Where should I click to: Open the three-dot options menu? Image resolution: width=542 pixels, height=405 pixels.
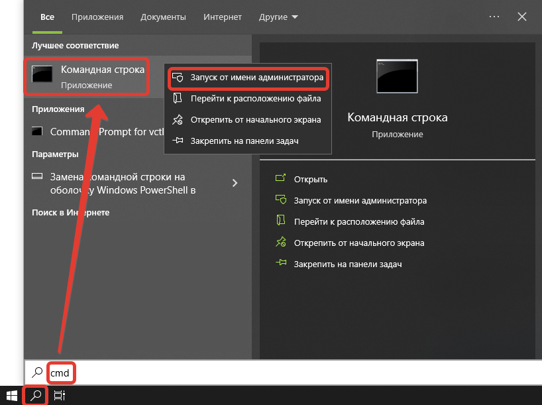(x=494, y=17)
